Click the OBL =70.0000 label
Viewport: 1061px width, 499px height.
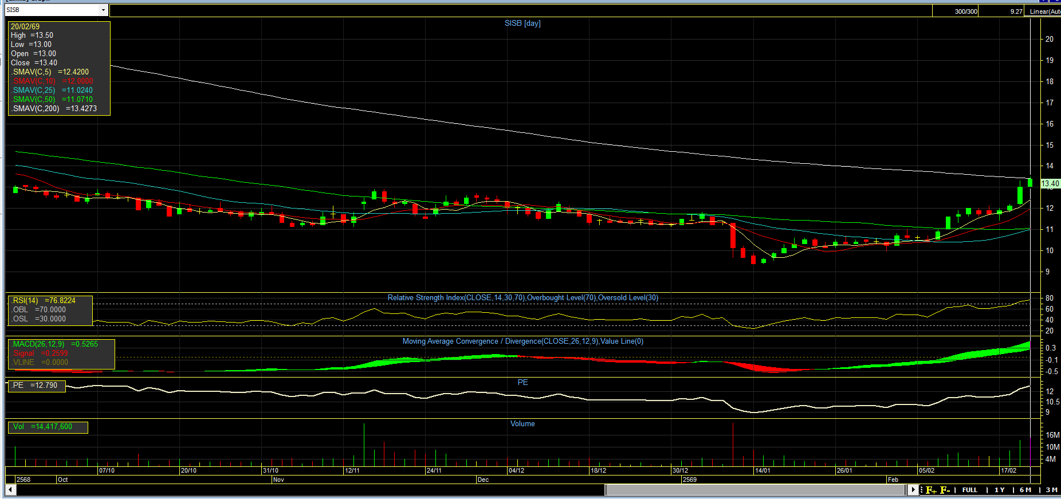(x=39, y=309)
